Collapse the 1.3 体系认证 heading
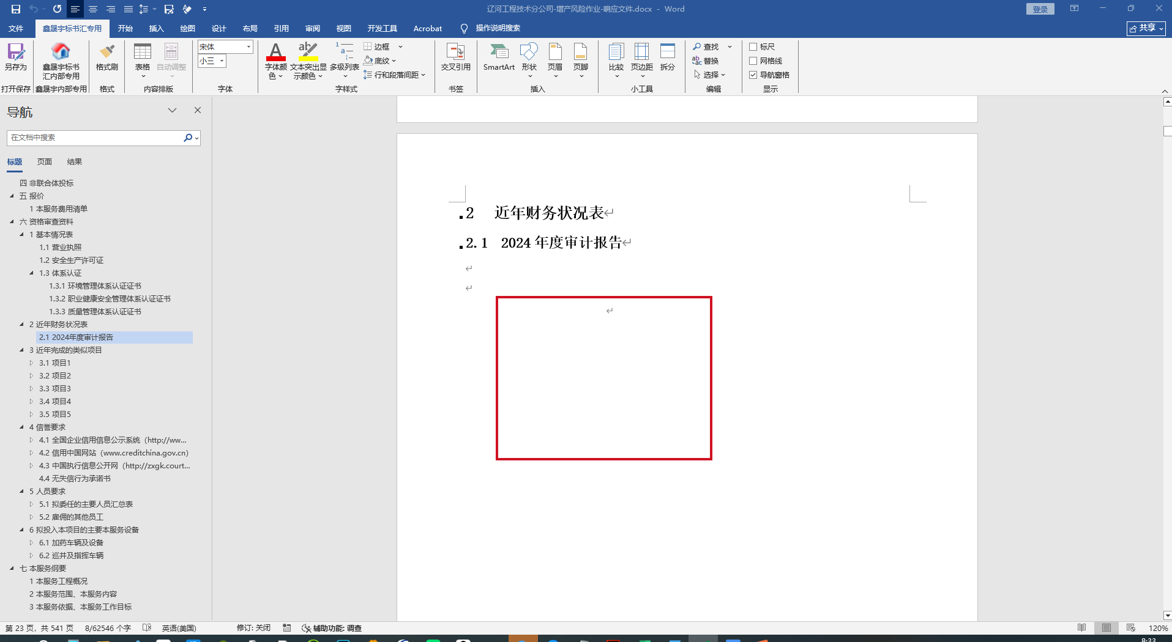 pos(32,273)
